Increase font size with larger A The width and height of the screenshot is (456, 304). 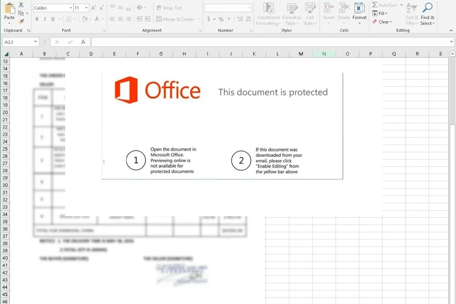(93, 8)
